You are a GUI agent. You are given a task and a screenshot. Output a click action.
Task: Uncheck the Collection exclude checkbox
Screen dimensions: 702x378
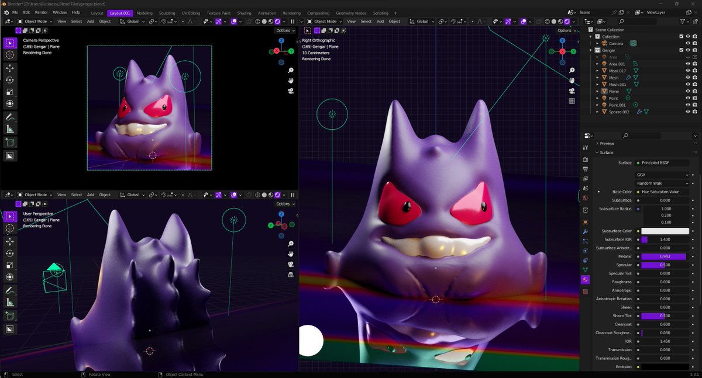pos(681,36)
